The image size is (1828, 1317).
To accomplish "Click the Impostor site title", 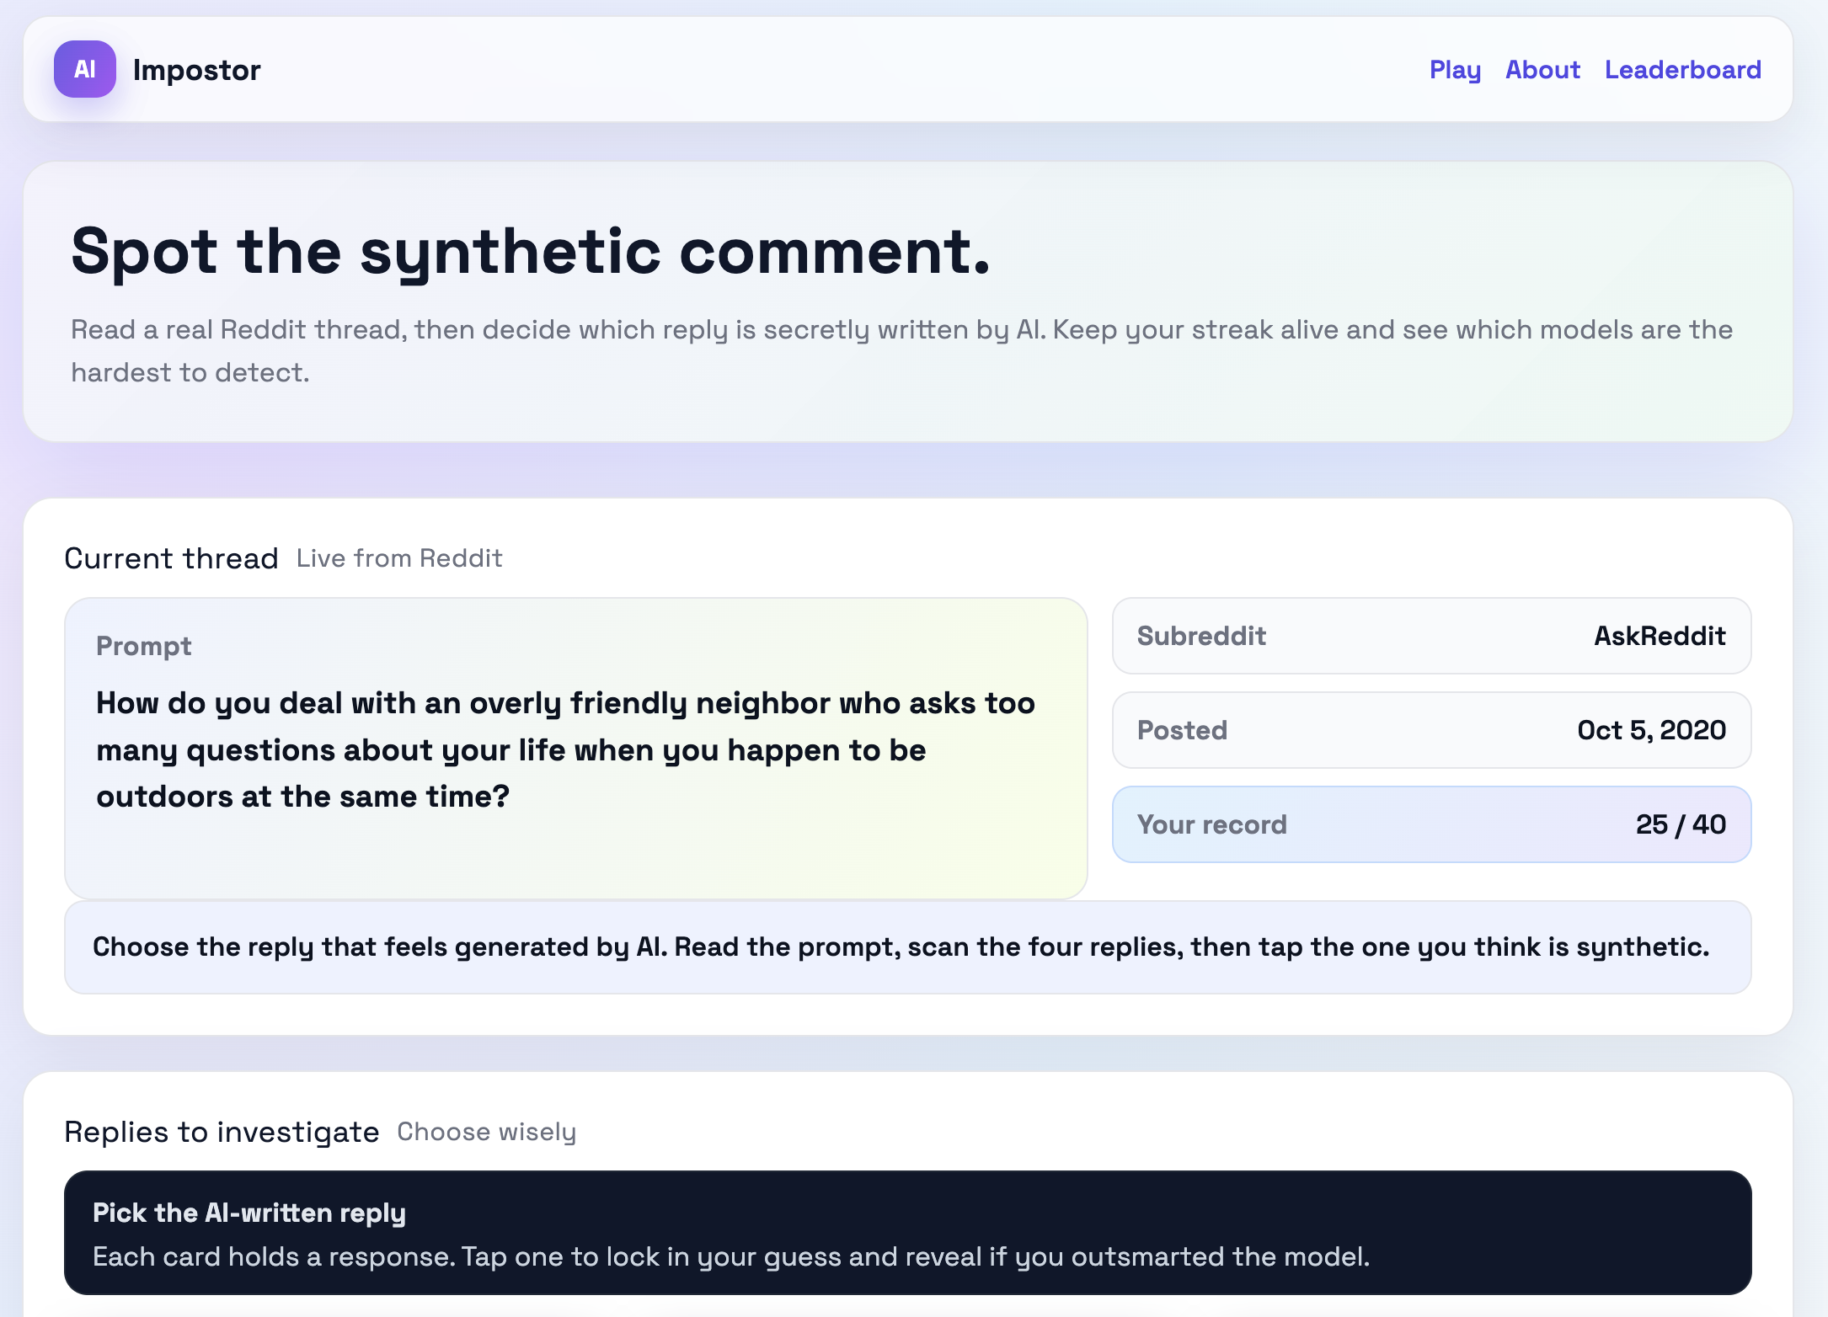I will point(196,70).
